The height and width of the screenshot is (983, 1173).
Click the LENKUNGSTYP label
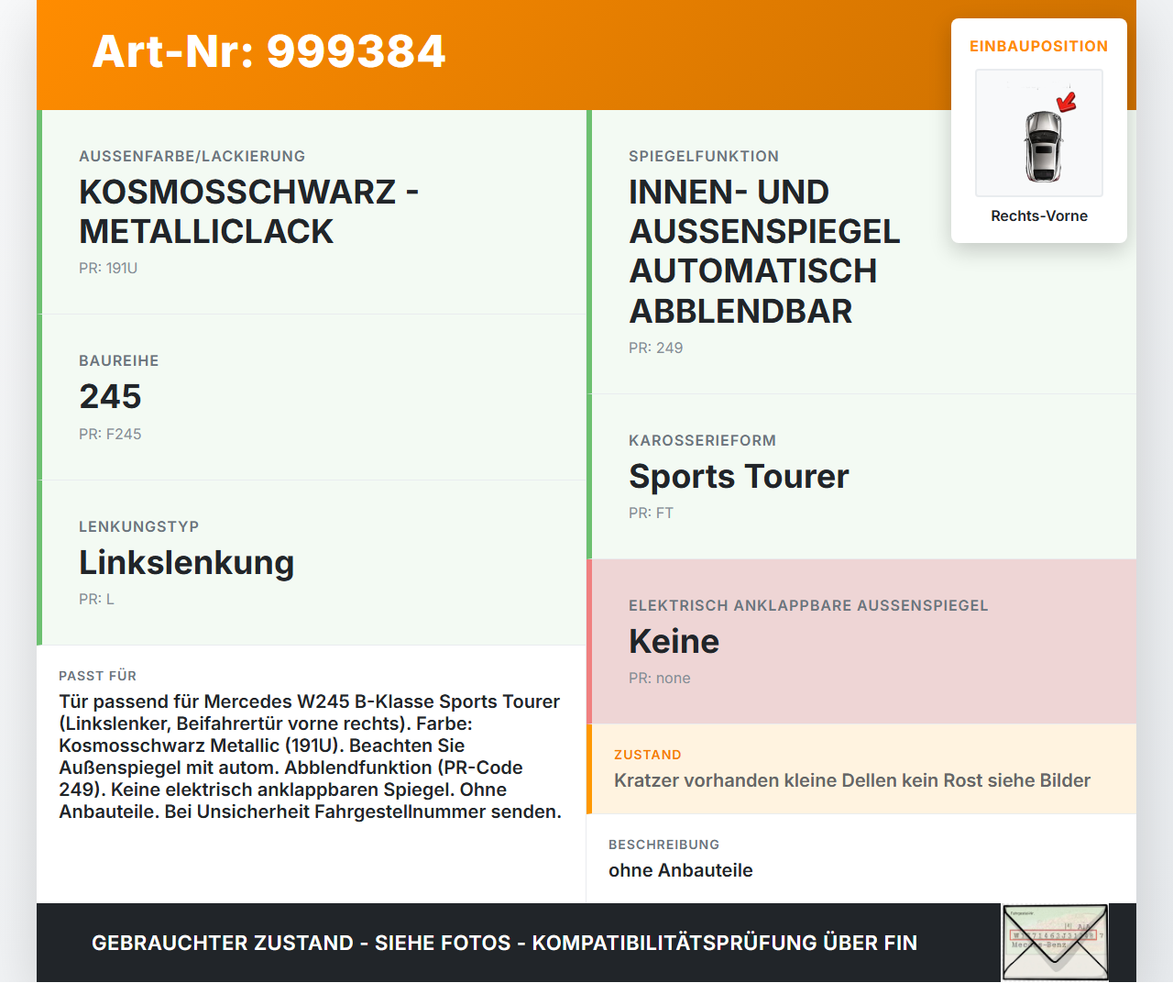[138, 526]
